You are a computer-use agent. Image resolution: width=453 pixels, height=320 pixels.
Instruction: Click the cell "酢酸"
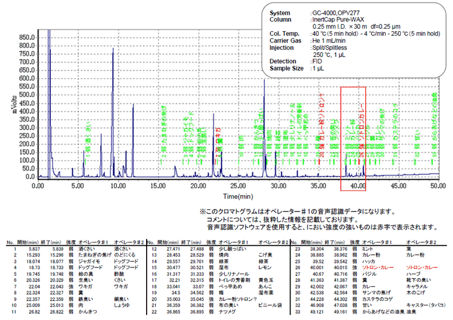[x=119, y=274]
